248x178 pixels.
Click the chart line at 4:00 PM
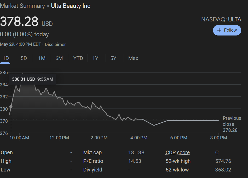pyautogui.click(x=139, y=119)
